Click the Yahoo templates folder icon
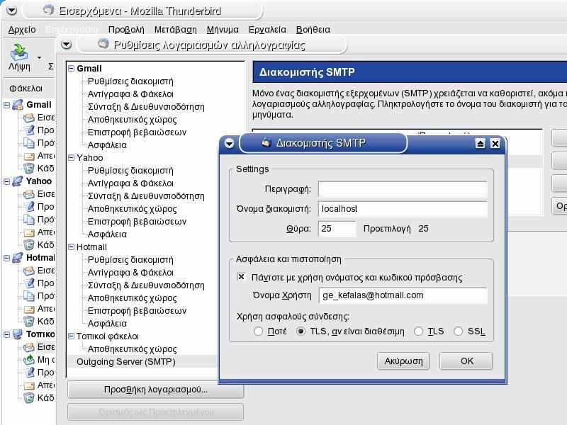567x425 pixels. [28, 220]
